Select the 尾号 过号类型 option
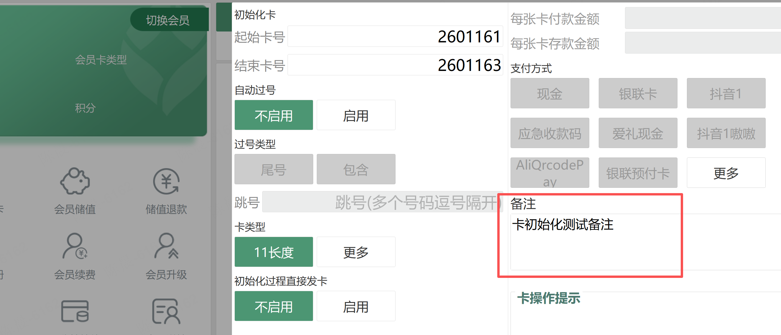This screenshot has height=335, width=781. (x=273, y=170)
